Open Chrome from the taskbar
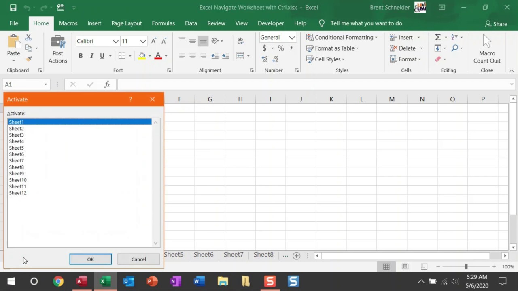This screenshot has width=518, height=291. 58,281
